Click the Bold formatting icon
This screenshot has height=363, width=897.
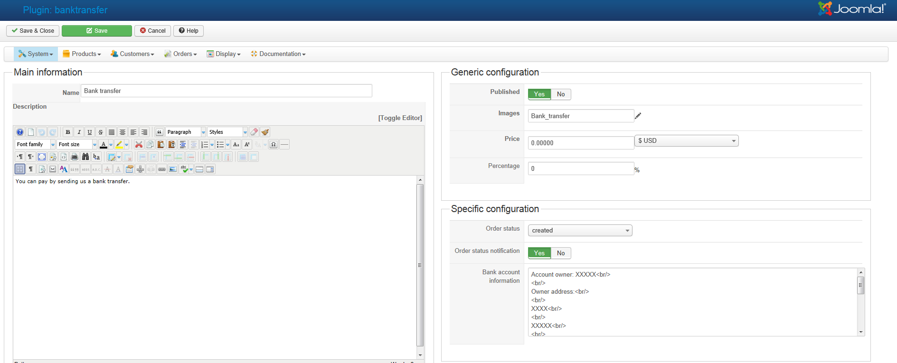[68, 132]
